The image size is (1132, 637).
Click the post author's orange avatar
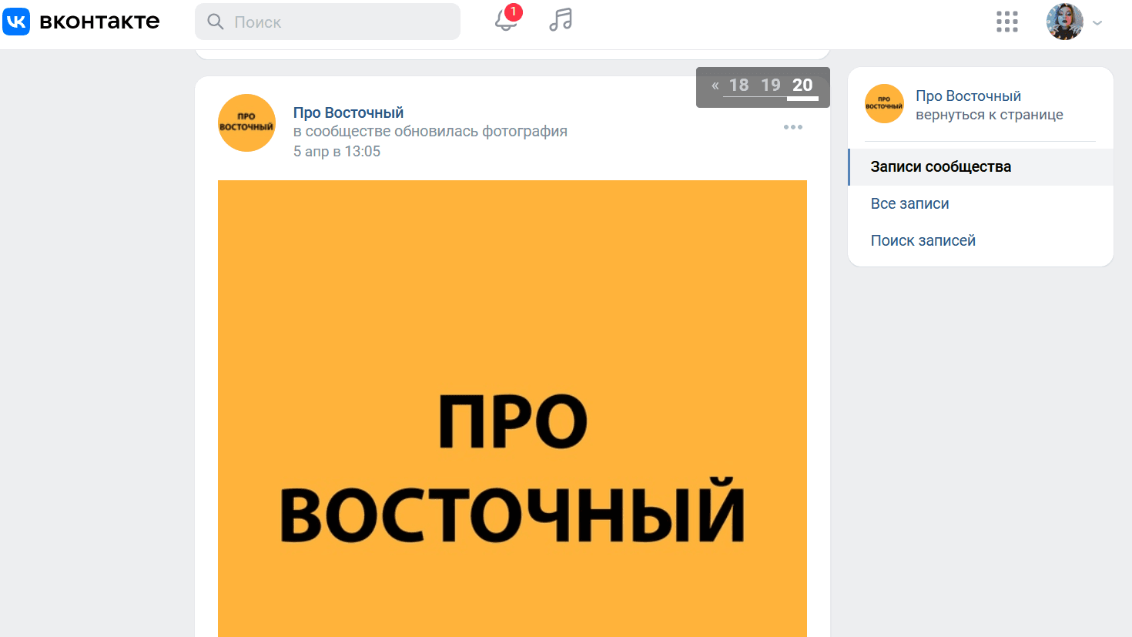point(246,123)
